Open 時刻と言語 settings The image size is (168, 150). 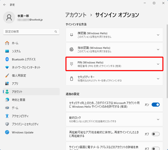click(31, 100)
